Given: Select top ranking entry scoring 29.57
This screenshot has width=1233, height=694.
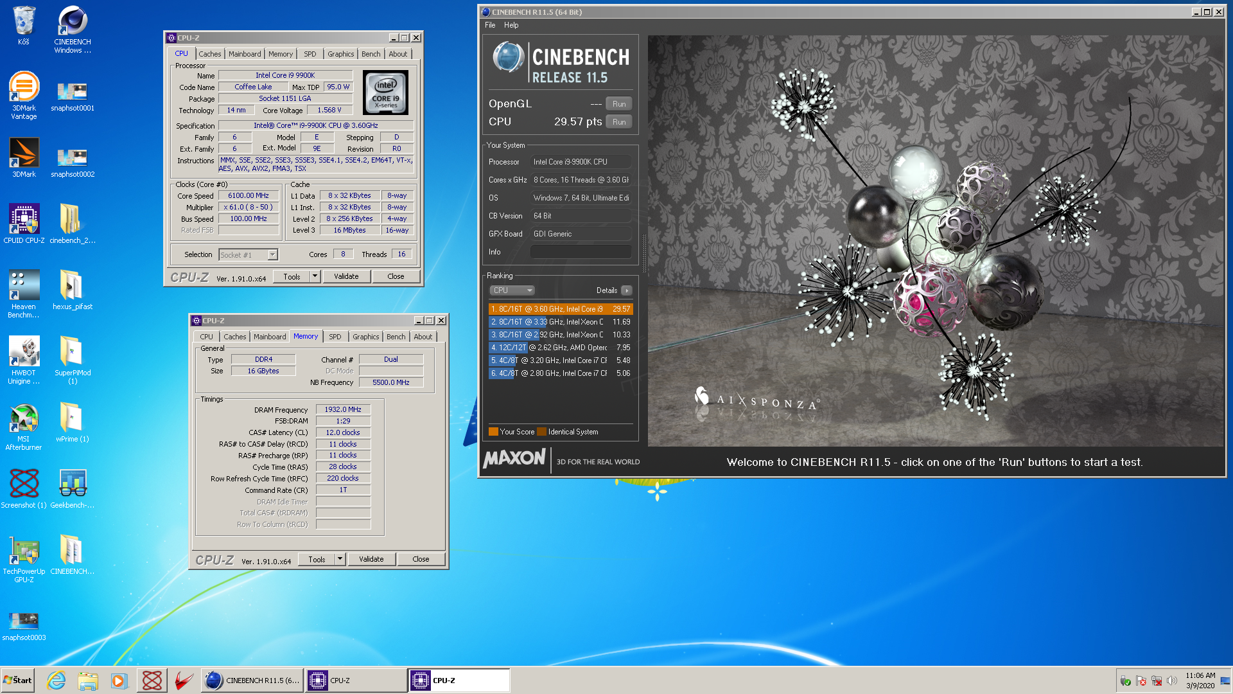Looking at the screenshot, I should (561, 309).
